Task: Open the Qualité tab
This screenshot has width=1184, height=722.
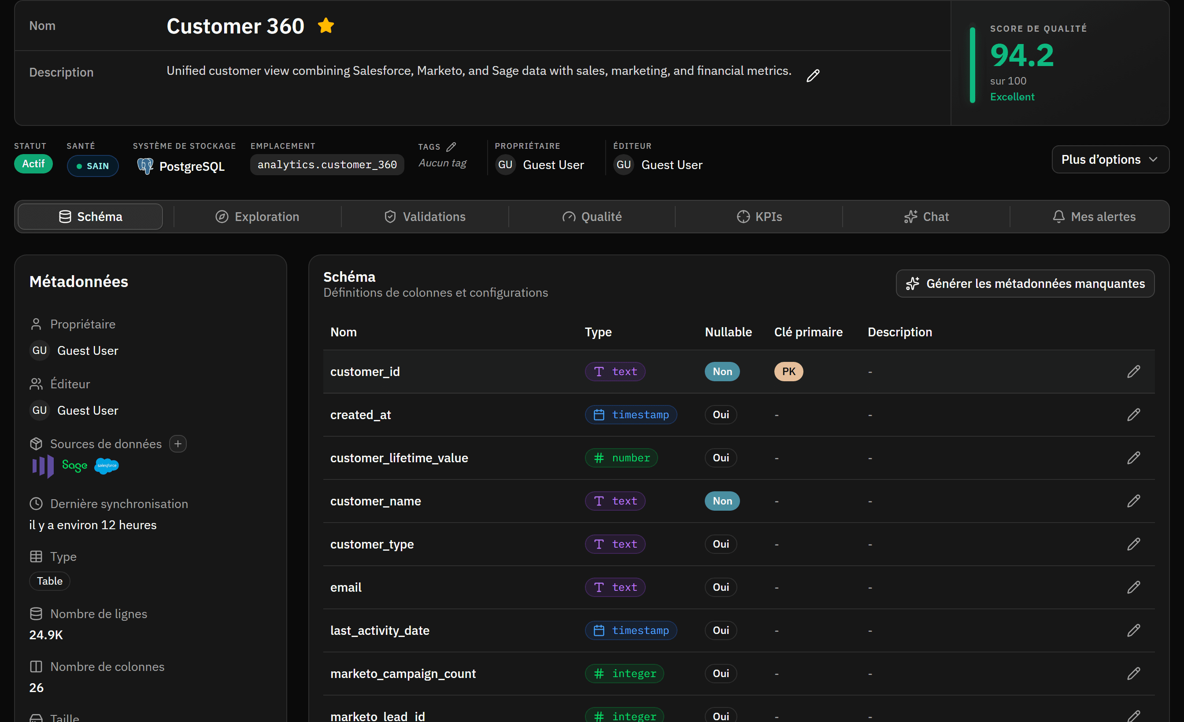Action: click(x=592, y=217)
